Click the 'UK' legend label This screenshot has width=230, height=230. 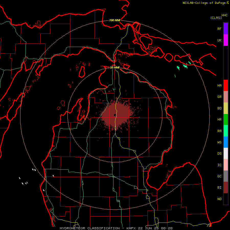[x=219, y=40]
